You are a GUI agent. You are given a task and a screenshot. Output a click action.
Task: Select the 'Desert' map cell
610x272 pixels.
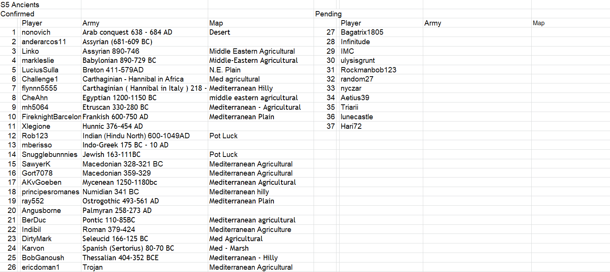click(x=220, y=32)
